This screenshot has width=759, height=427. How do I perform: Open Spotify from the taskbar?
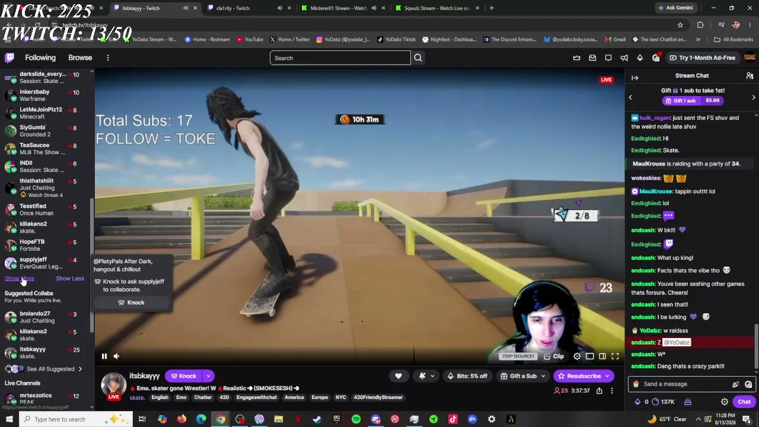coord(356,419)
